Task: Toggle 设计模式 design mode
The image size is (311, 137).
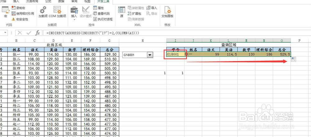Action: click(x=86, y=12)
